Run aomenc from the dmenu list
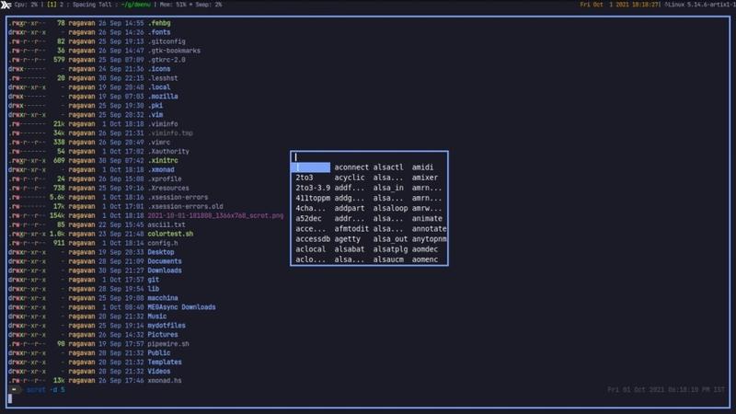Viewport: 736px width, 414px height. [x=425, y=259]
